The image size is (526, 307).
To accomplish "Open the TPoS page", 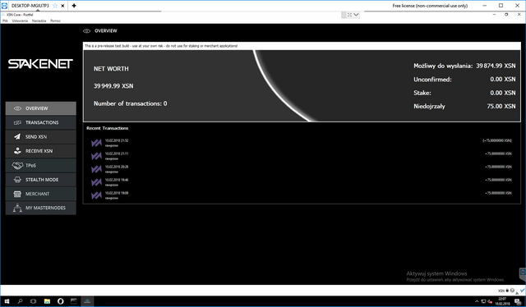I will 40,165.
